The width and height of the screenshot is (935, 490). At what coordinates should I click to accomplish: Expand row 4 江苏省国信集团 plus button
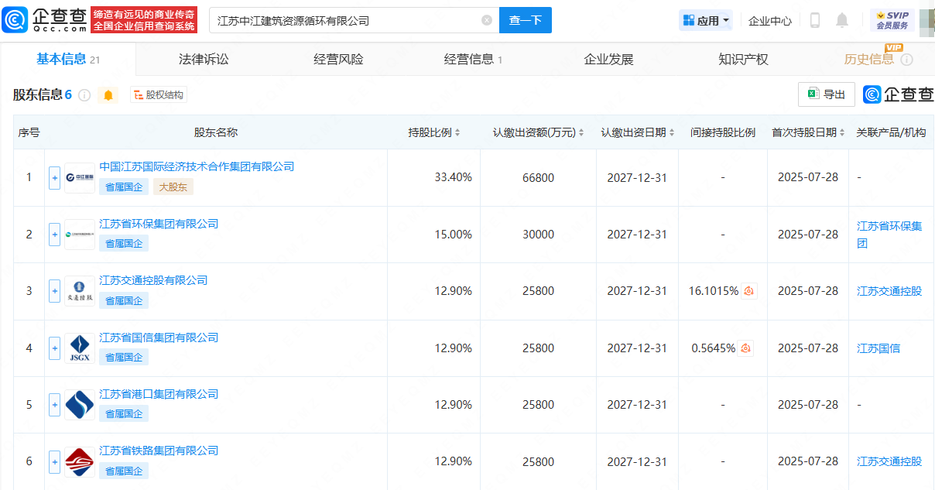tap(54, 348)
